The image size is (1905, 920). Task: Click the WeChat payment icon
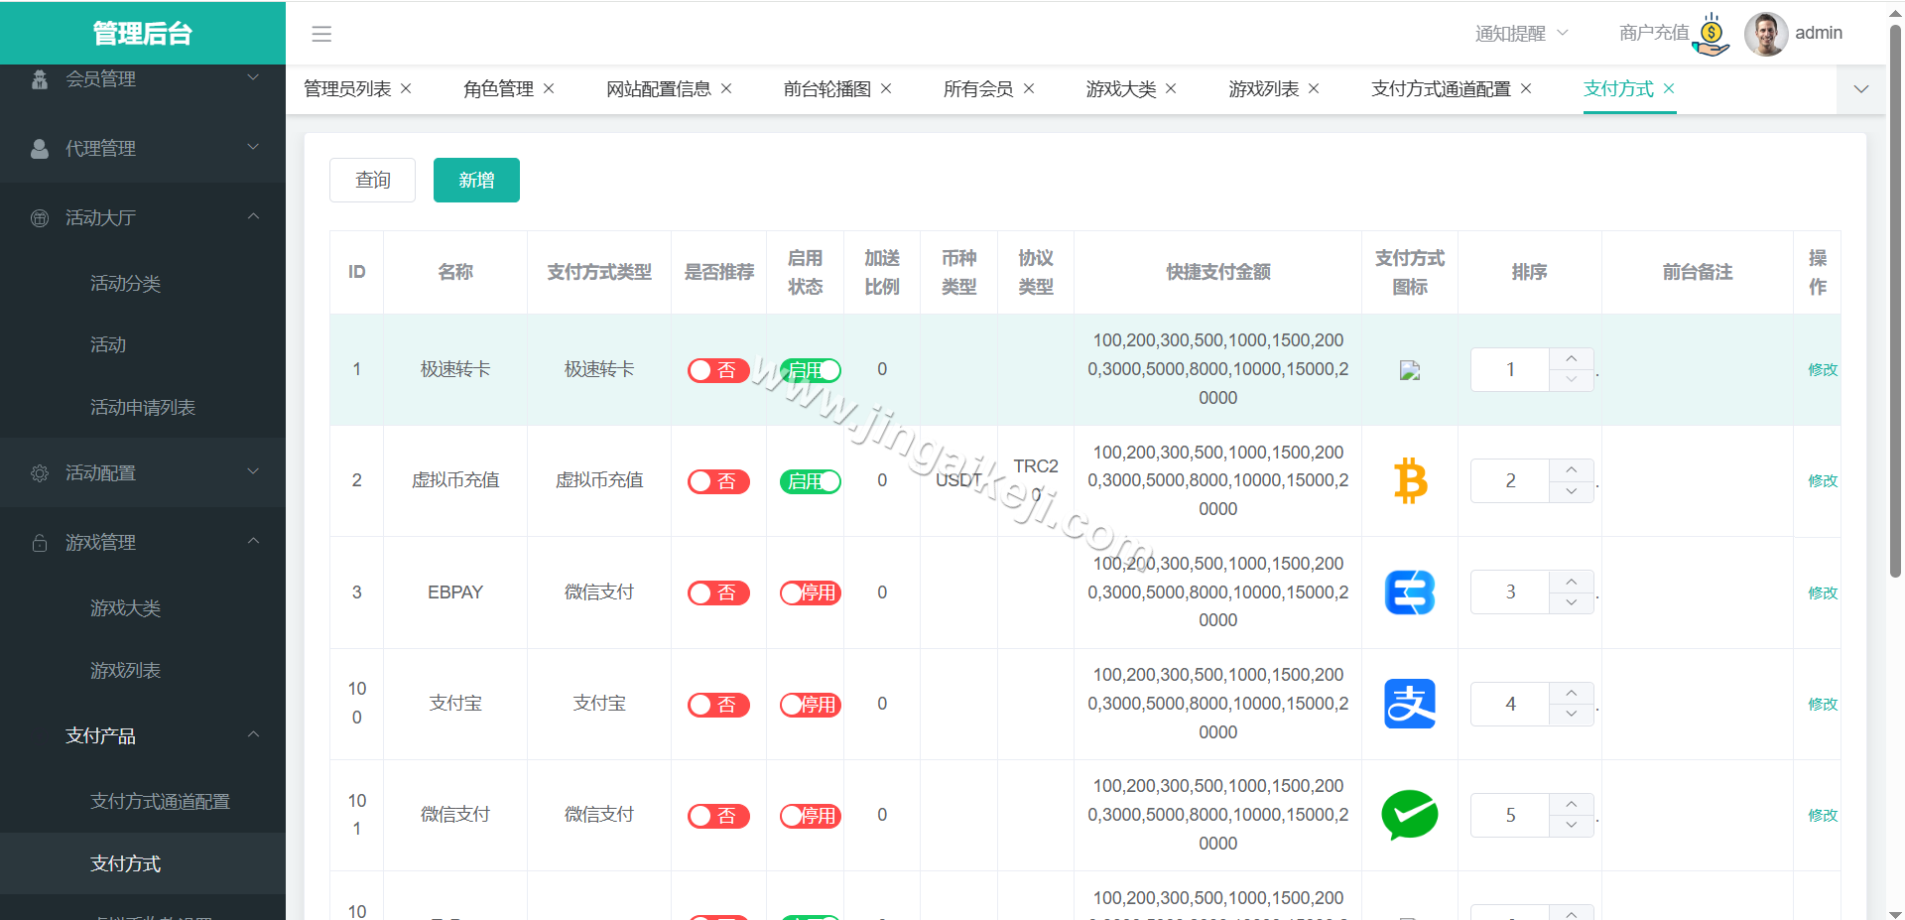point(1409,815)
